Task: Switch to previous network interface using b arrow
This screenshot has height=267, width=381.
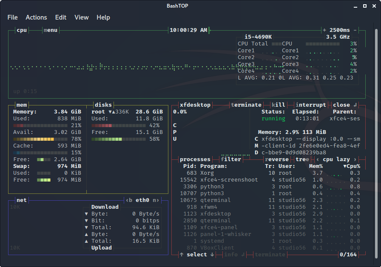Action: tap(129, 200)
